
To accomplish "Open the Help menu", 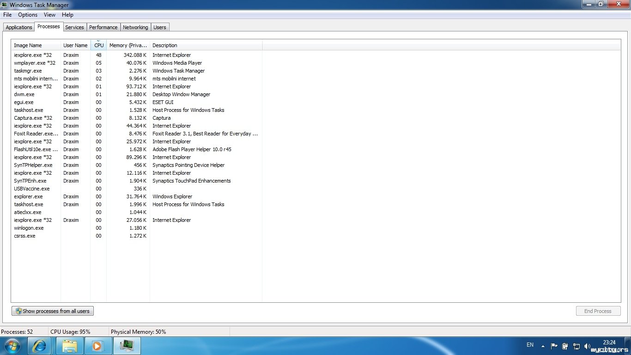I will click(x=67, y=15).
